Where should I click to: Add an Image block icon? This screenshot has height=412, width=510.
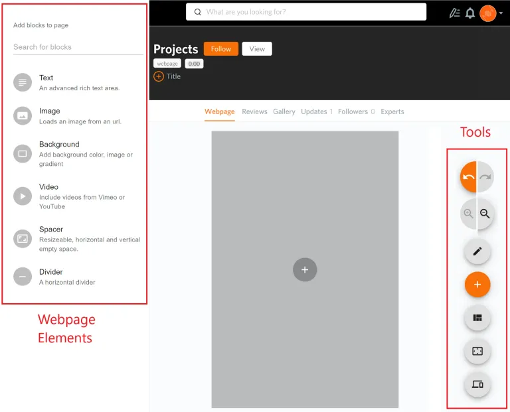23,115
